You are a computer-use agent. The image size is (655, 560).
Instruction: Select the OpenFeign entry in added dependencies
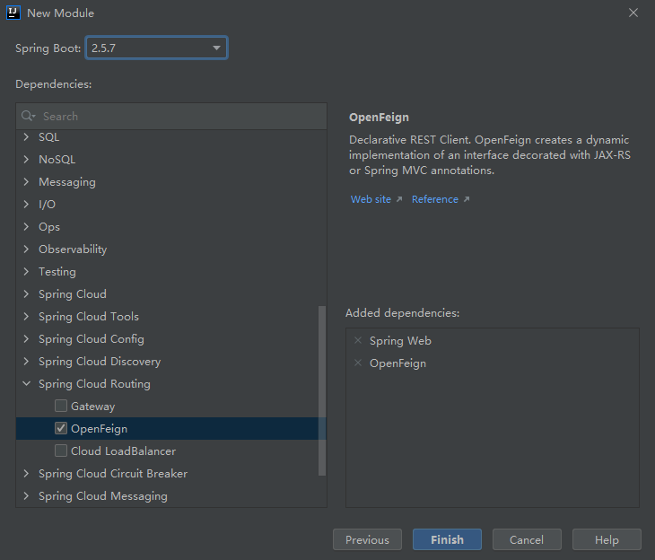tap(397, 363)
